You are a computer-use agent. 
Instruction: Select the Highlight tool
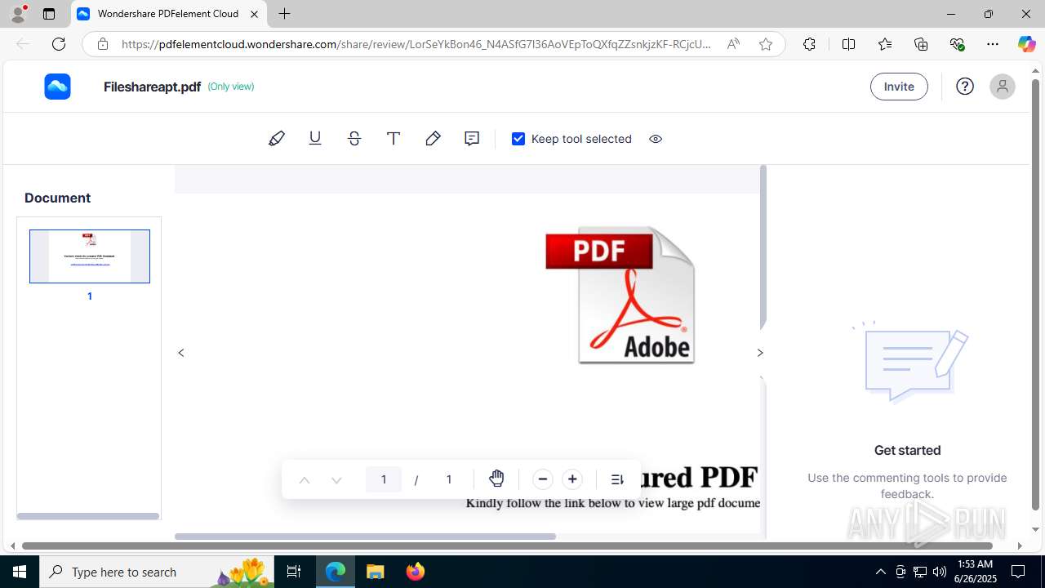click(277, 139)
